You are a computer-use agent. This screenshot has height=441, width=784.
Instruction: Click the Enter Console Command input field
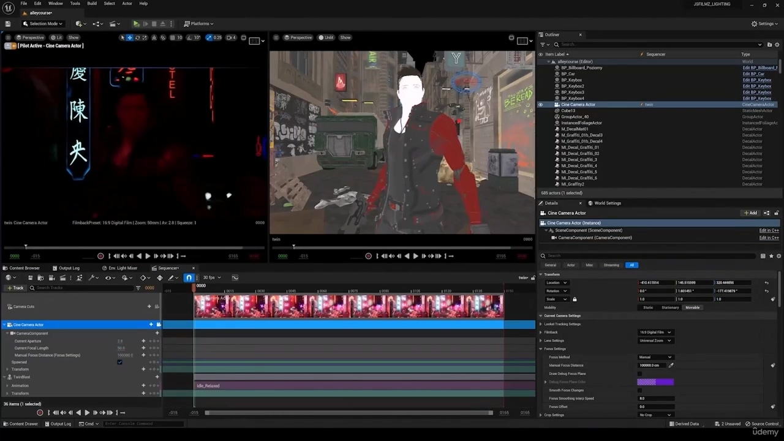143,424
